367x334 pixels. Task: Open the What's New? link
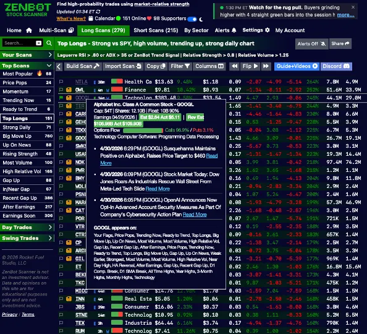[71, 19]
